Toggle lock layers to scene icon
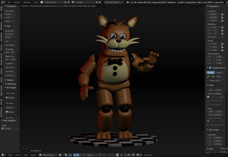The image size is (228, 157). [x=118, y=155]
